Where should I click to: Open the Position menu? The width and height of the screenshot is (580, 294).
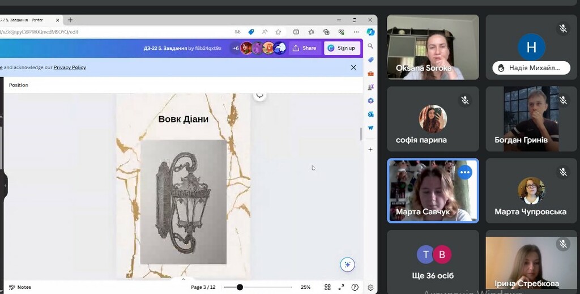tap(19, 85)
